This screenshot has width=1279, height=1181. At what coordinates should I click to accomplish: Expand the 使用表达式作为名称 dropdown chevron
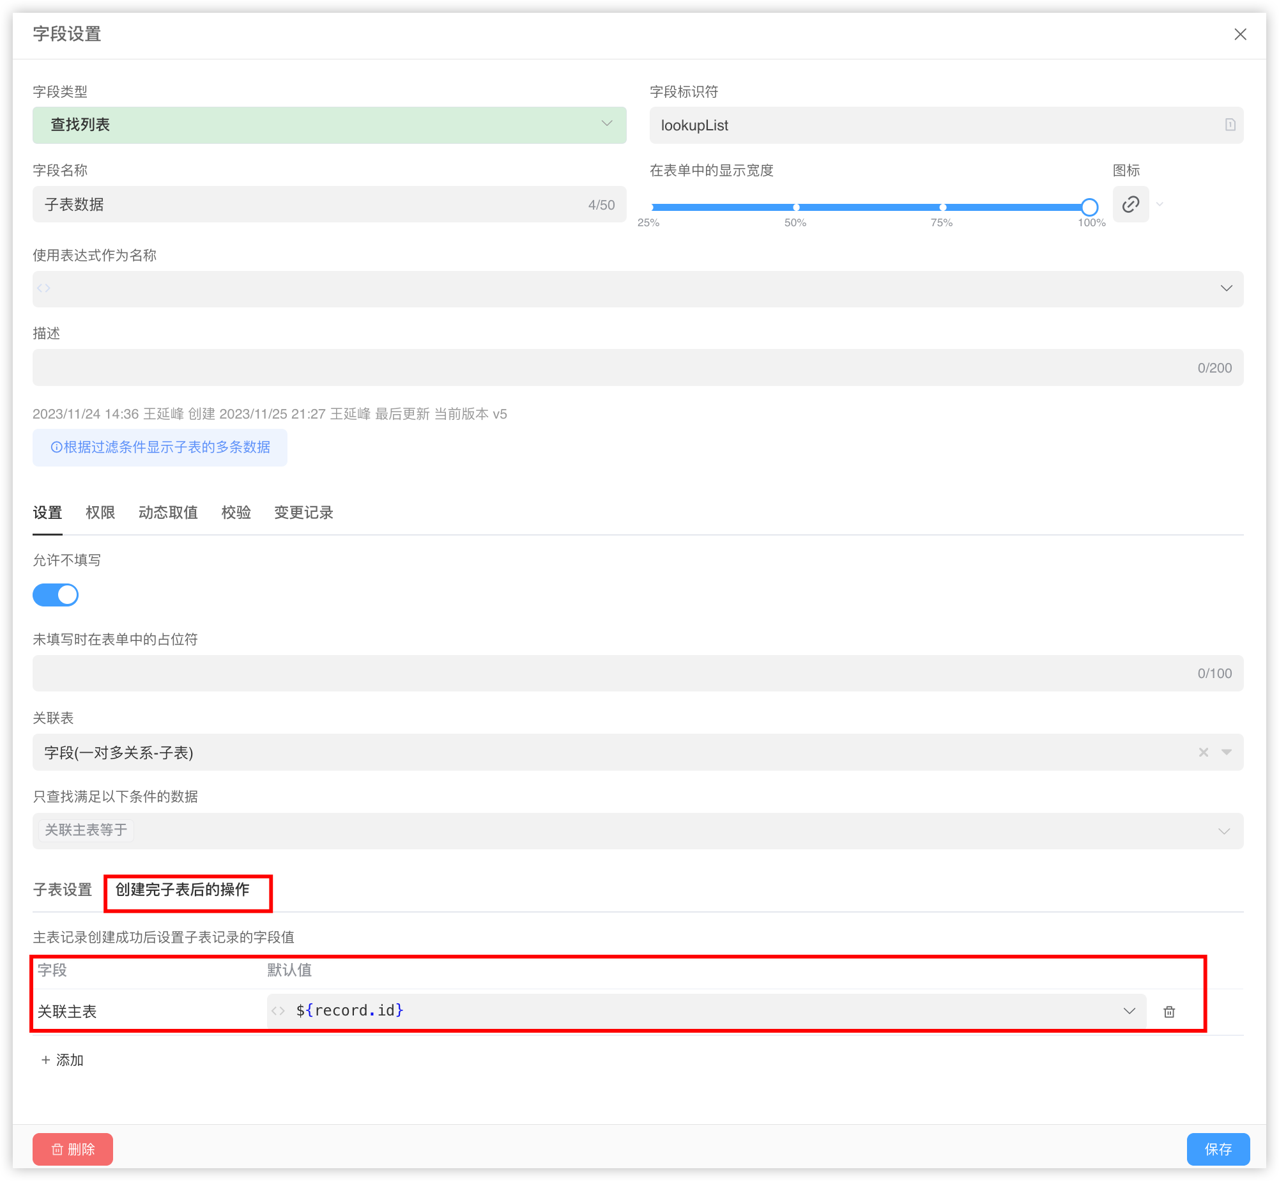pos(1226,289)
